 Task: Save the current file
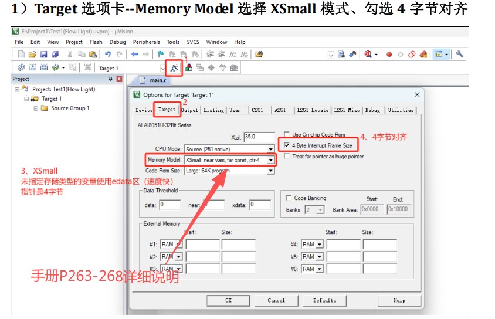(x=43, y=55)
